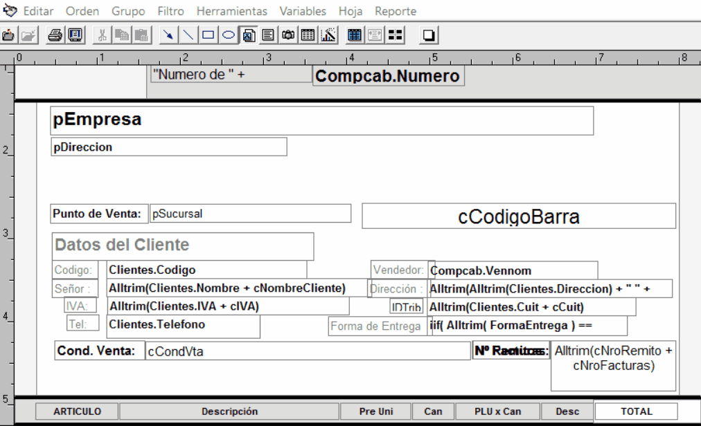Select the Tel: label

point(82,324)
